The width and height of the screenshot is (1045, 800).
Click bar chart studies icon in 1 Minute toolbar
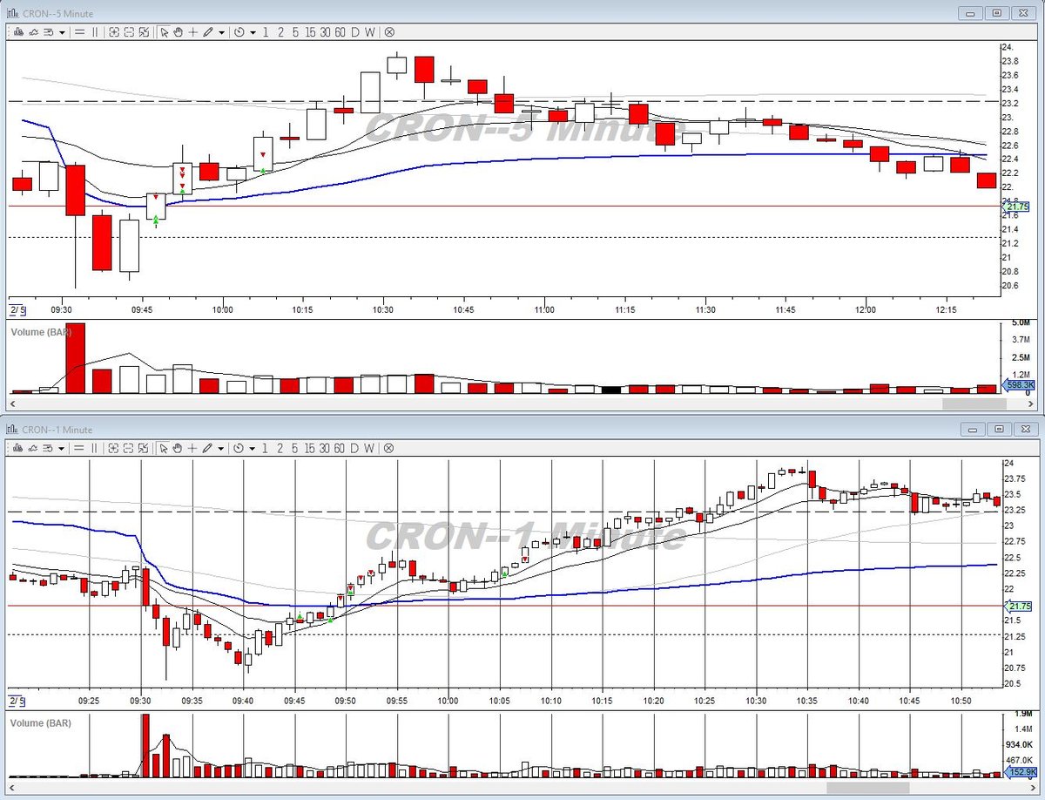tap(18, 448)
